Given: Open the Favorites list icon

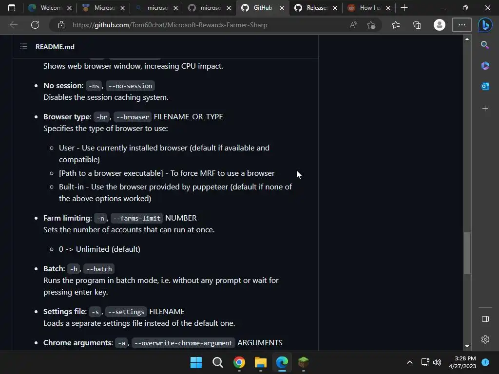Looking at the screenshot, I should [x=396, y=25].
